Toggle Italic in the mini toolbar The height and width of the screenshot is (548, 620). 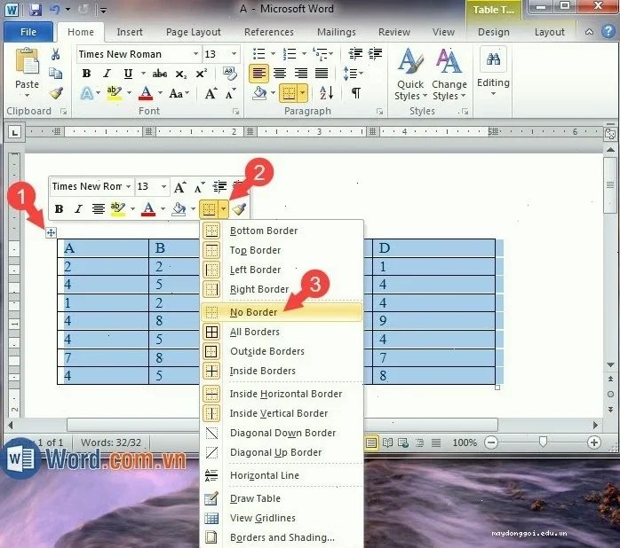[78, 209]
